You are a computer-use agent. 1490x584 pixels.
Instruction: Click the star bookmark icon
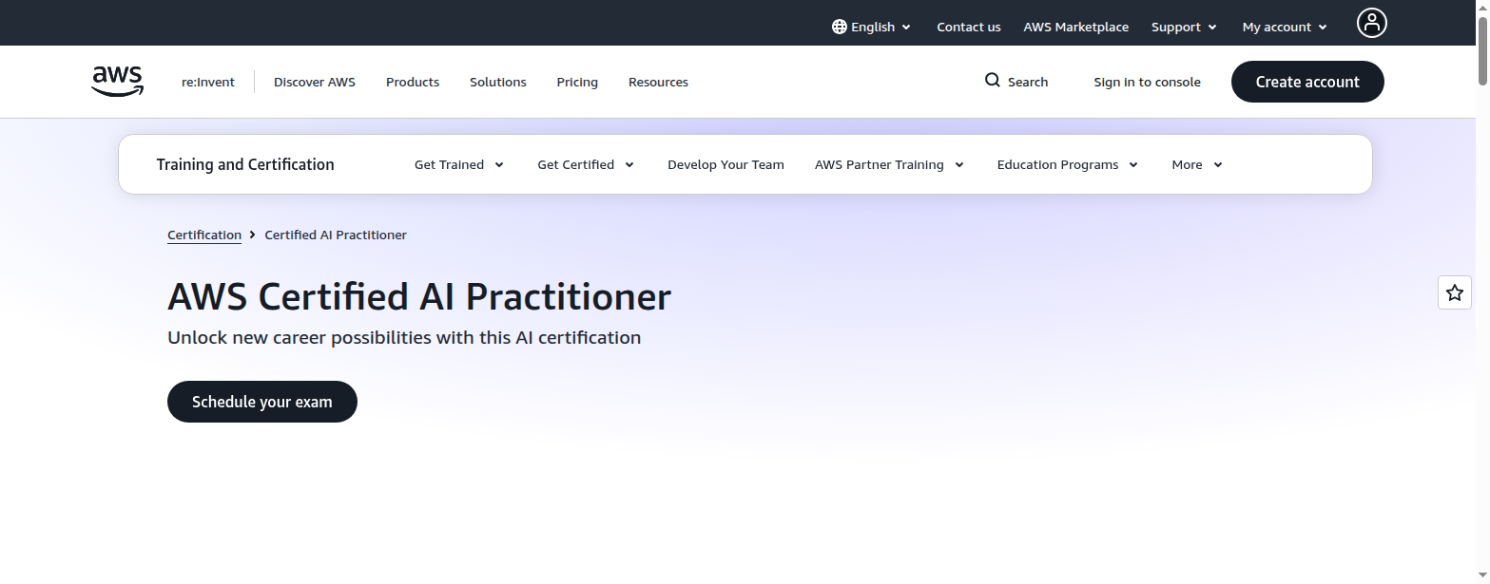click(1454, 292)
